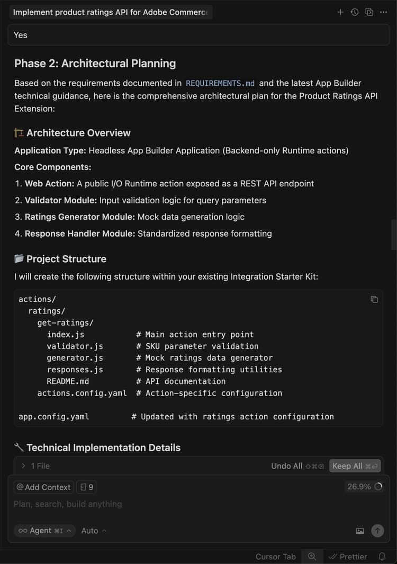This screenshot has height=564, width=397.
Task: Submit the prompt with the send arrow
Action: (377, 531)
